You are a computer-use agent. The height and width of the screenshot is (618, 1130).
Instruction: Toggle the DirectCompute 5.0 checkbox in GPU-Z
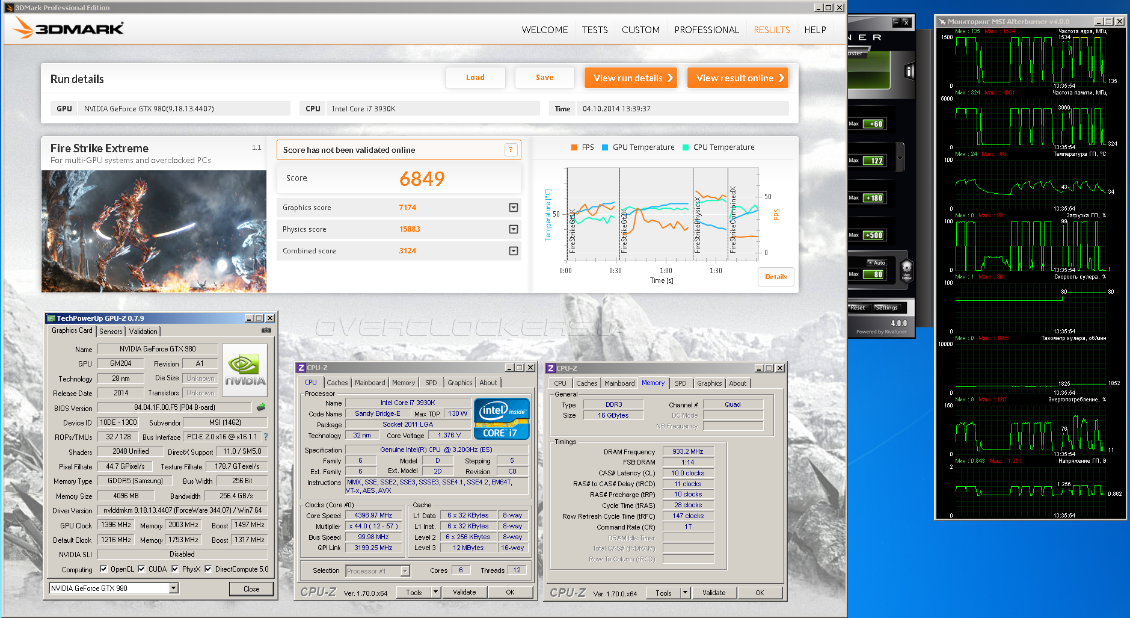pyautogui.click(x=208, y=569)
